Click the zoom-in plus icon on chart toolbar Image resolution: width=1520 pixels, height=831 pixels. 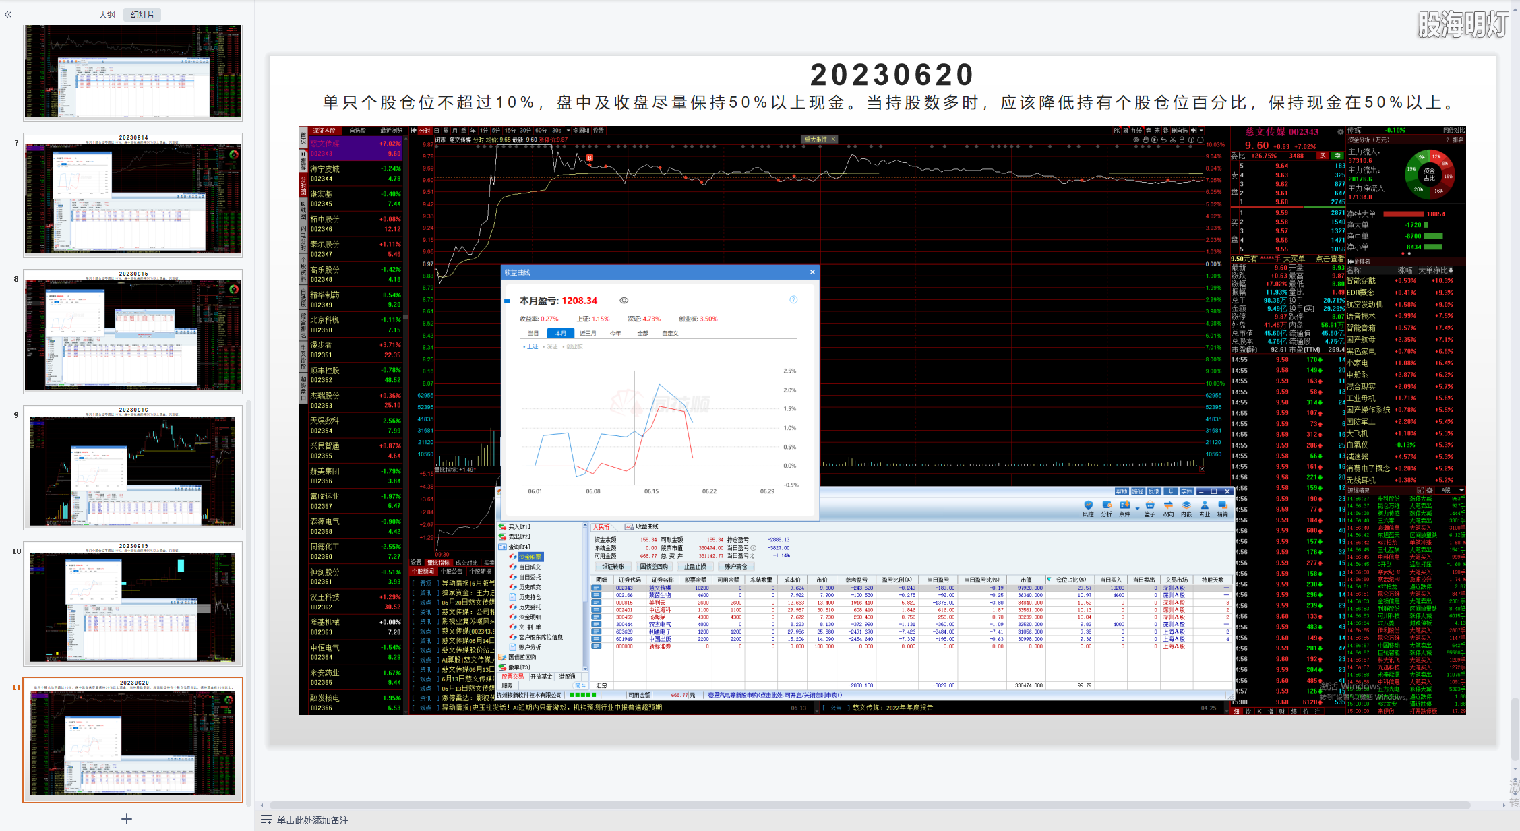click(1191, 140)
